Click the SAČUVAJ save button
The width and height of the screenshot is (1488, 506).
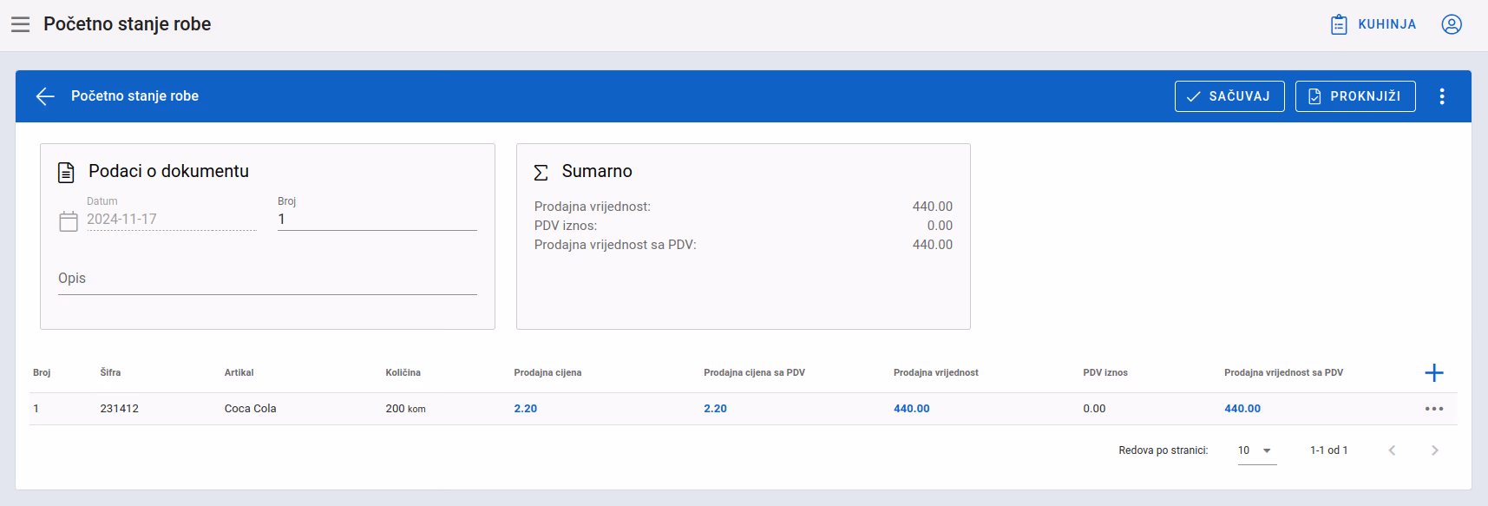(1229, 96)
